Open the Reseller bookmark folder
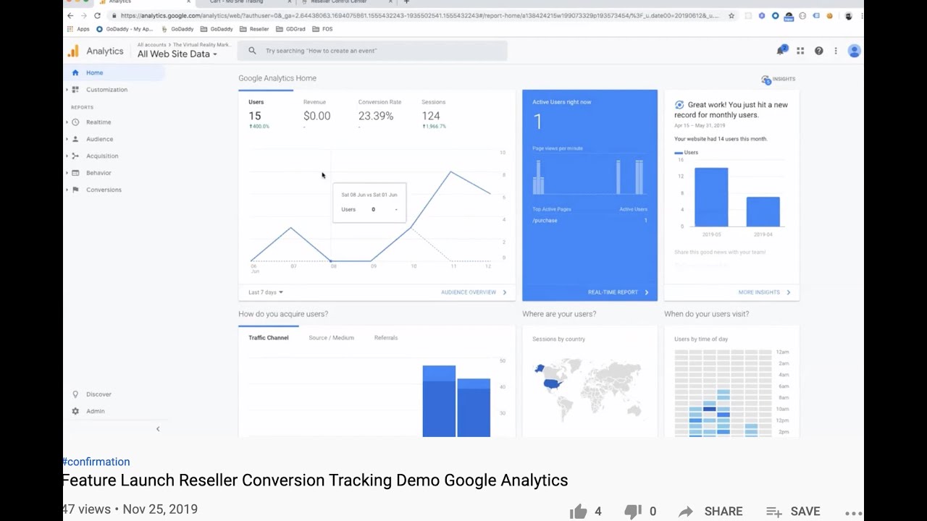 coord(254,29)
